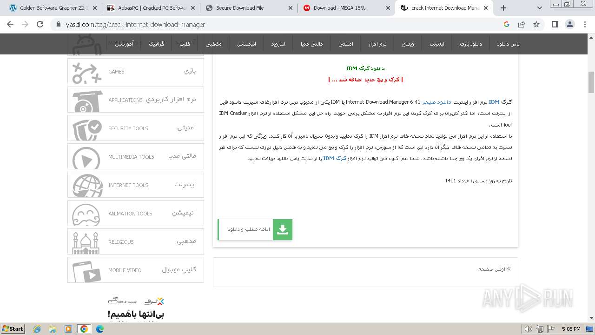The height and width of the screenshot is (335, 595).
Task: Open media player from taskbar
Action: 68,329
